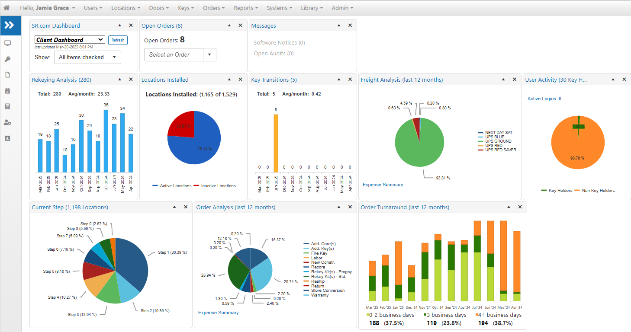Open the Reports menu
Image resolution: width=631 pixels, height=332 pixels.
point(246,8)
